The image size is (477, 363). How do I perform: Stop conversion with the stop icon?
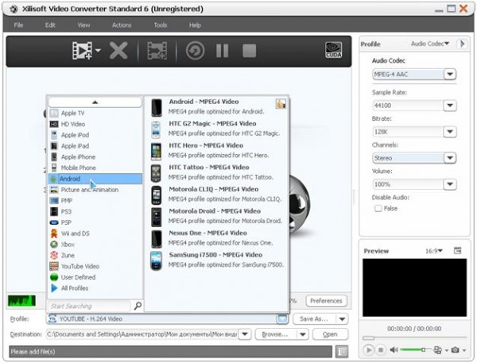coord(249,51)
